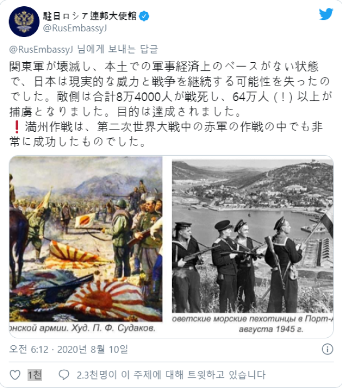Viewport: 342px width, 388px height.
Task: Open the black-and-white Soviet marines photo
Action: pos(253,236)
